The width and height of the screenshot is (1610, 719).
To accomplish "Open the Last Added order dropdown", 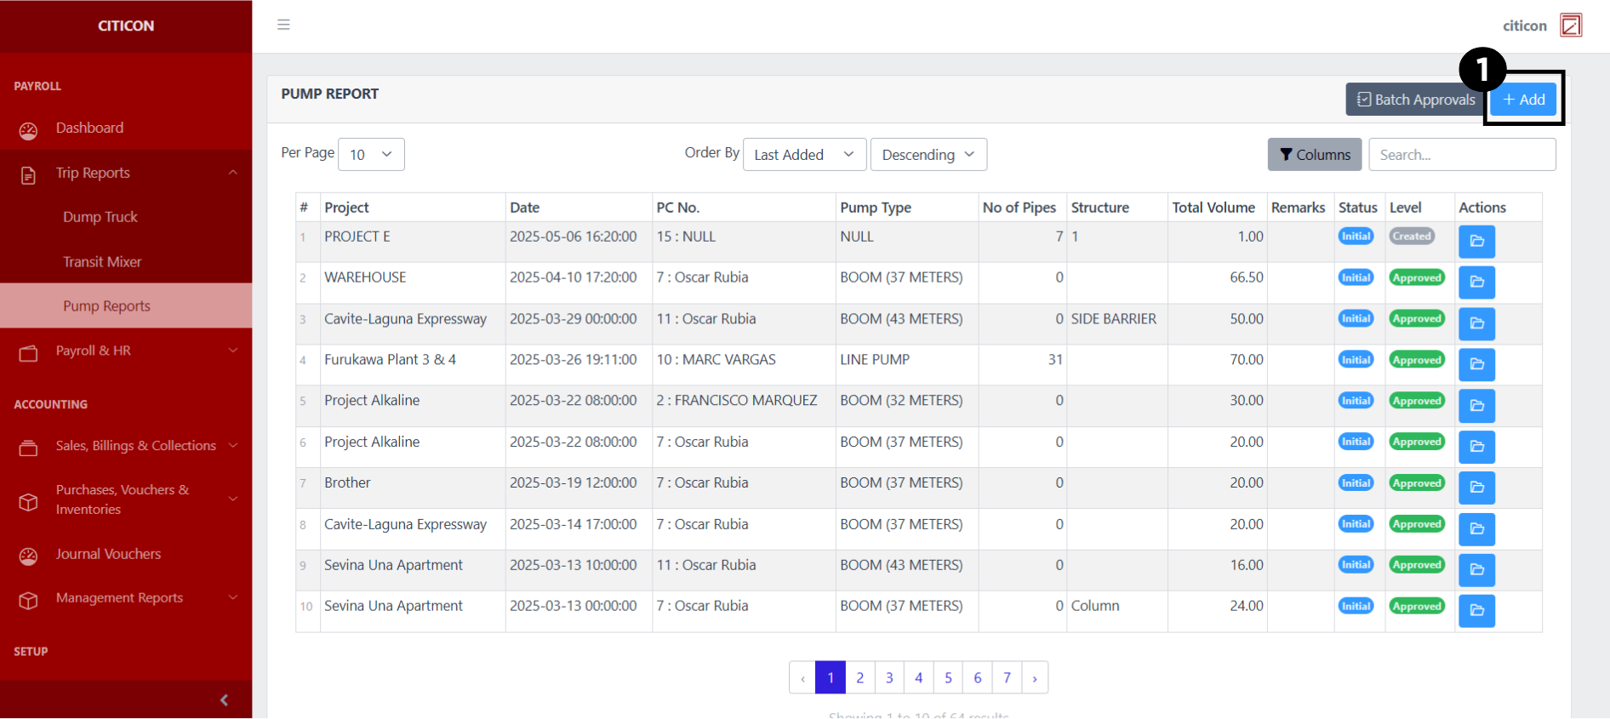I will pos(804,155).
